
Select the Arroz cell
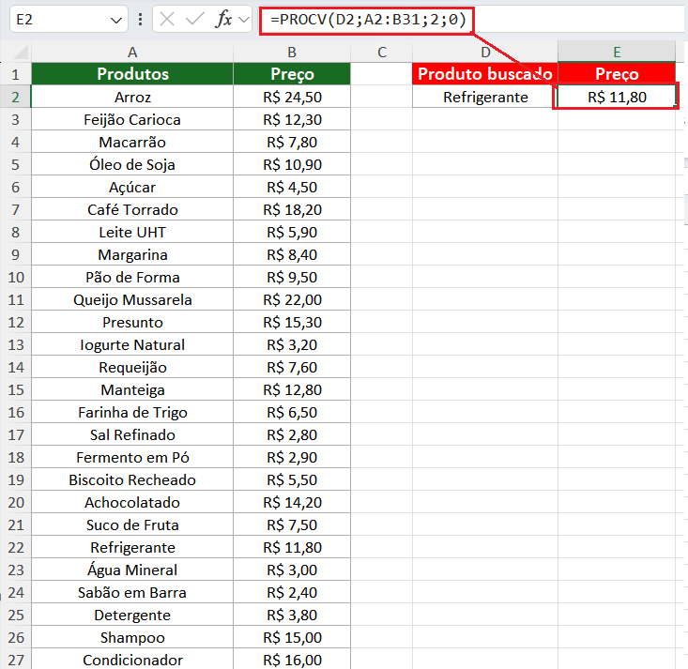(x=132, y=97)
